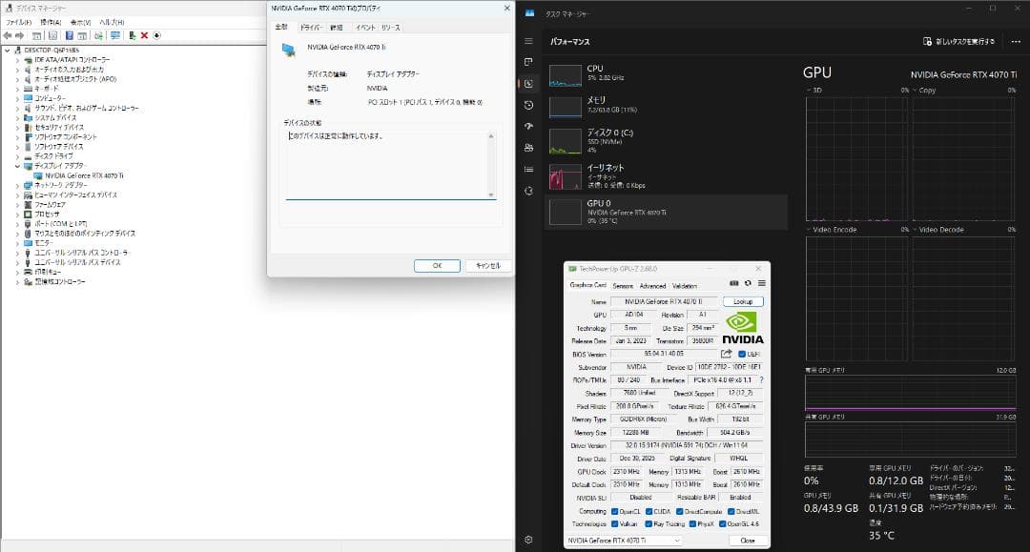
Task: Toggle CUDA checkbox in GPU-Z
Action: tap(649, 511)
